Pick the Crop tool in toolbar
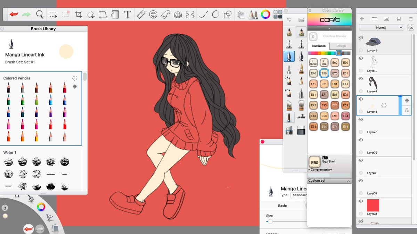Viewport: 417px width, 234px height. [79, 15]
